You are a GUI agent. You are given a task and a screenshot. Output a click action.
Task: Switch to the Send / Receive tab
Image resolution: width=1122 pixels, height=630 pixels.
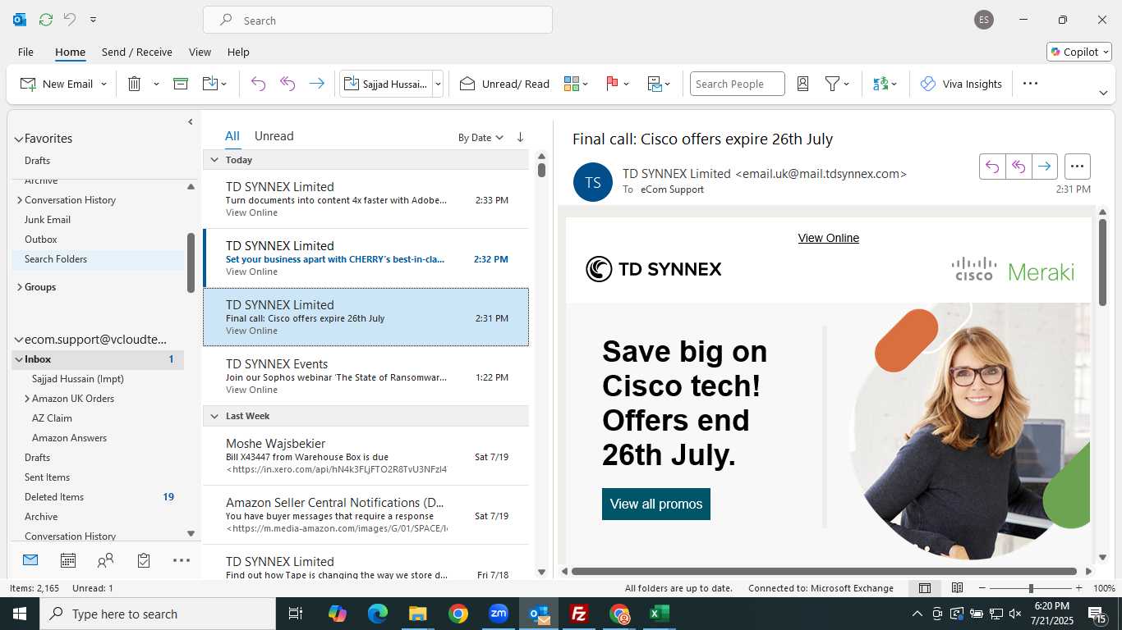click(137, 52)
